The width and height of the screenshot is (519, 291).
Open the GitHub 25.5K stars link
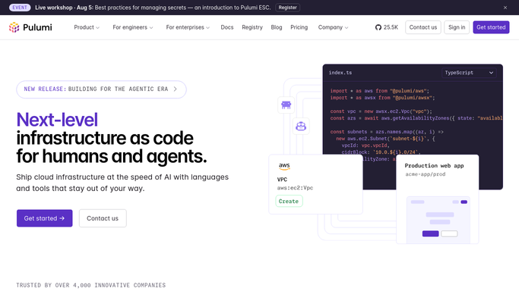pos(386,27)
